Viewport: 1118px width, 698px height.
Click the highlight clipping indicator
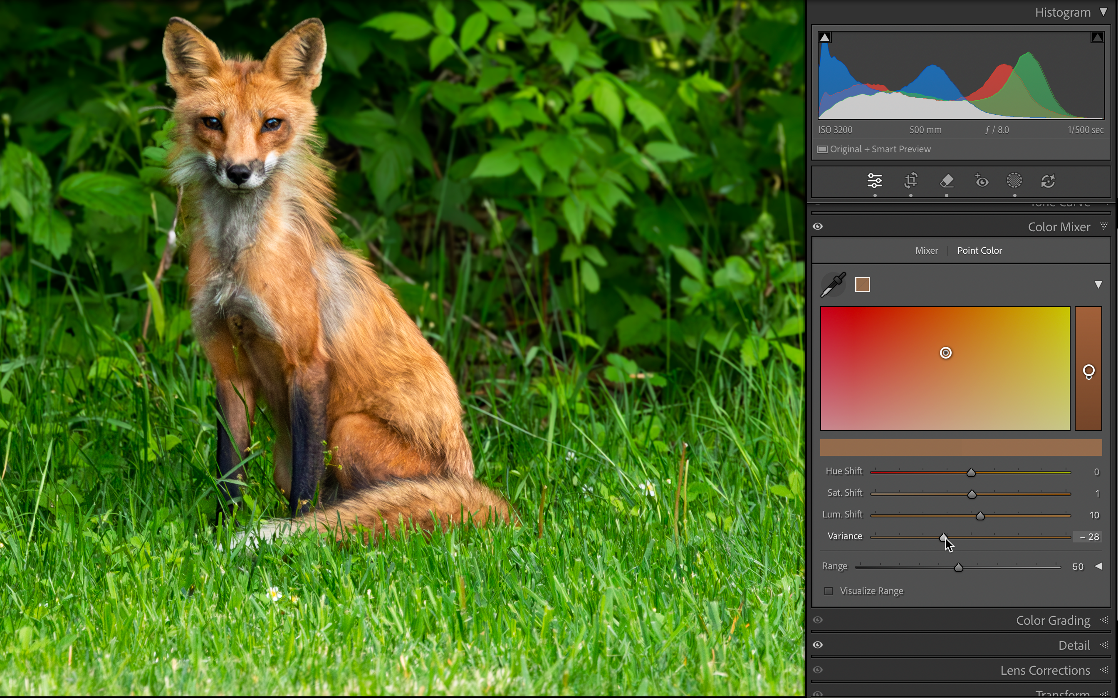[x=1097, y=37]
